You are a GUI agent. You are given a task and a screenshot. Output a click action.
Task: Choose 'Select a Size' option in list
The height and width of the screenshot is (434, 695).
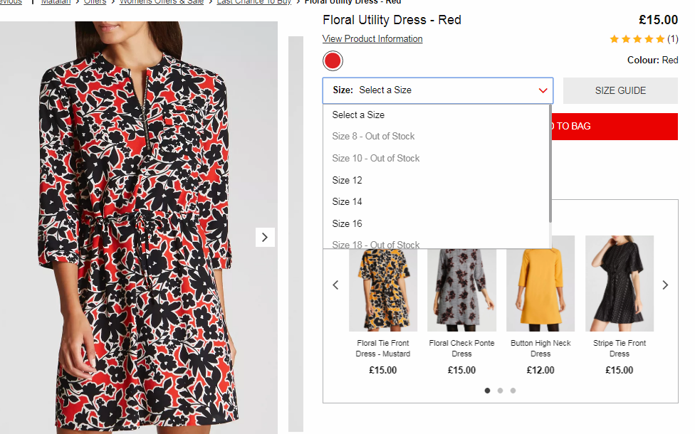click(x=437, y=115)
